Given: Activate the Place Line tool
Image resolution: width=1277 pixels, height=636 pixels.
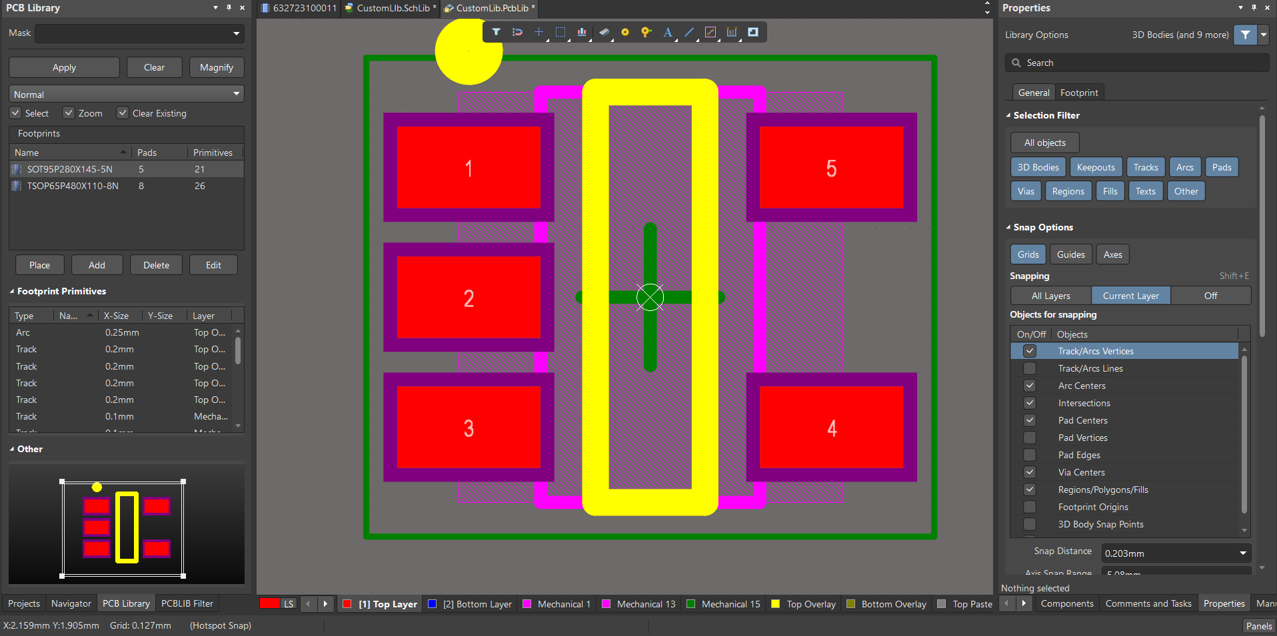Looking at the screenshot, I should pyautogui.click(x=689, y=32).
